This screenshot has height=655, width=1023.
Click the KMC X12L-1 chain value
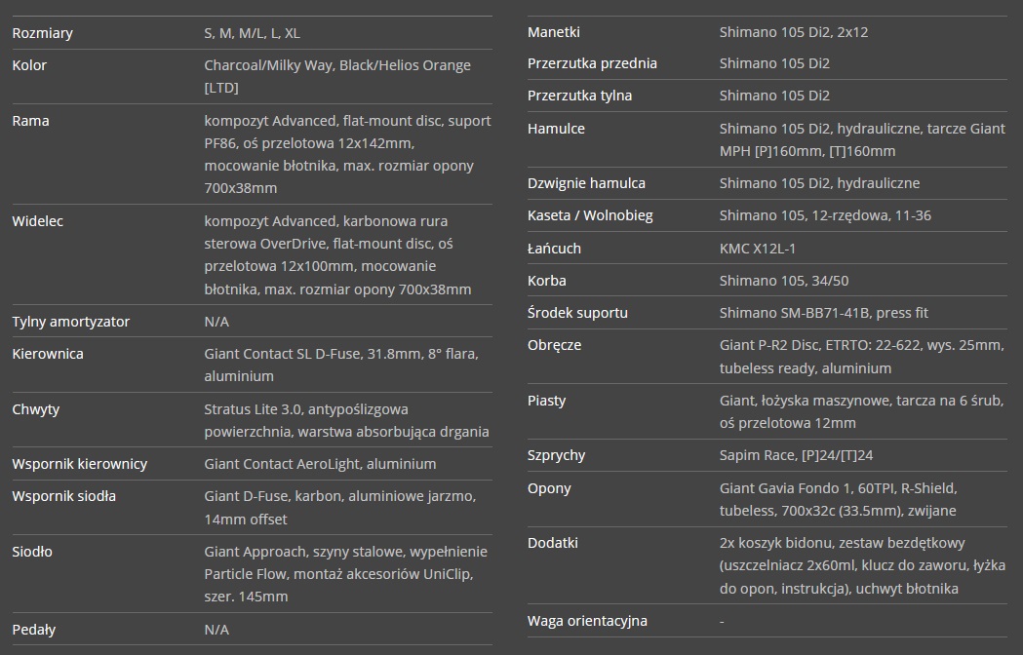pos(758,249)
